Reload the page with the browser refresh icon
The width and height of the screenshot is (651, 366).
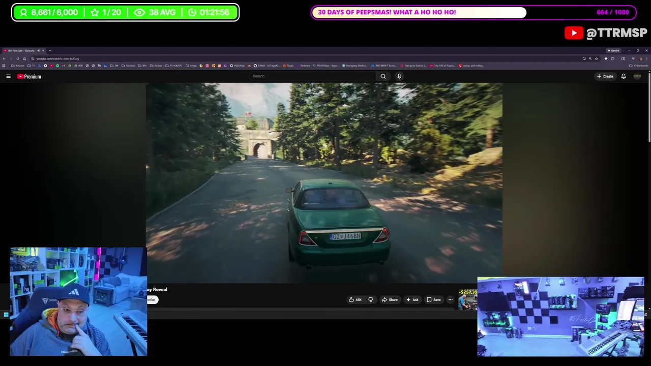(18, 58)
